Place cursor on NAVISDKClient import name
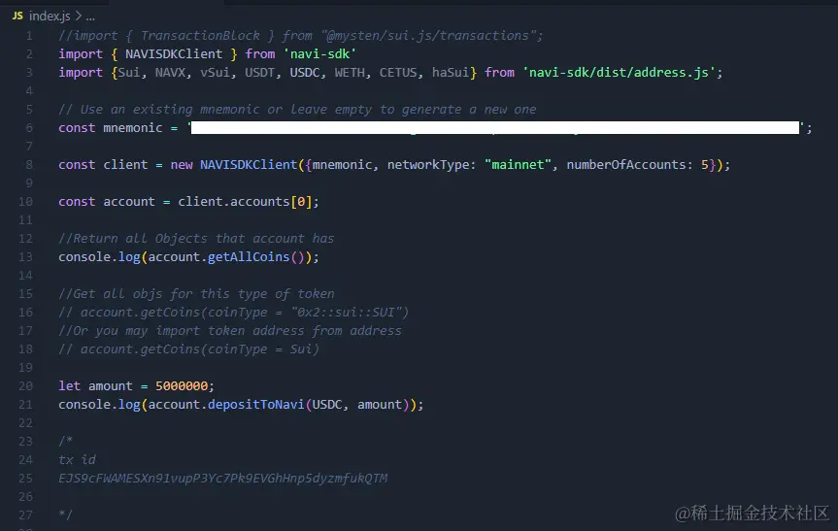This screenshot has height=531, width=838. pos(174,54)
